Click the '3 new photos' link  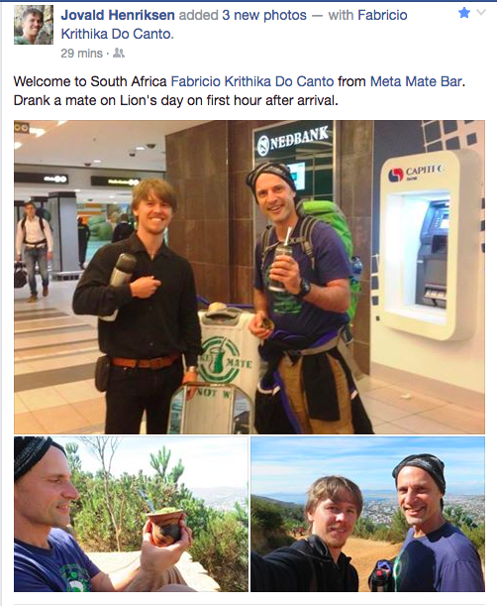coord(264,15)
